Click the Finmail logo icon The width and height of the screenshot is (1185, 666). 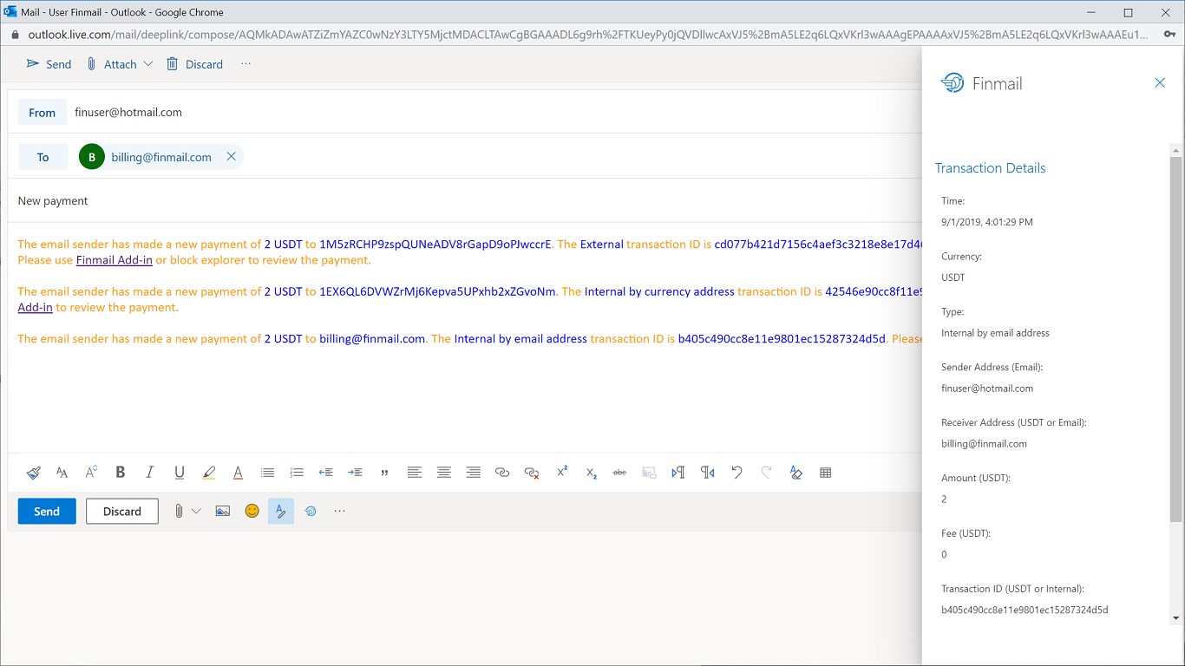coord(953,83)
